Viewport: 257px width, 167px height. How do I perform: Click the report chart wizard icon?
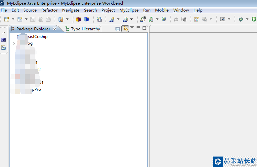point(196,19)
